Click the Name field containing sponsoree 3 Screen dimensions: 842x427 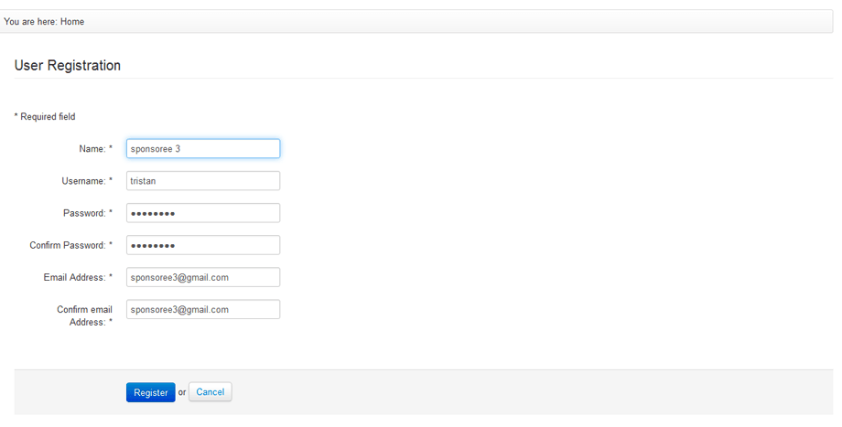point(203,149)
